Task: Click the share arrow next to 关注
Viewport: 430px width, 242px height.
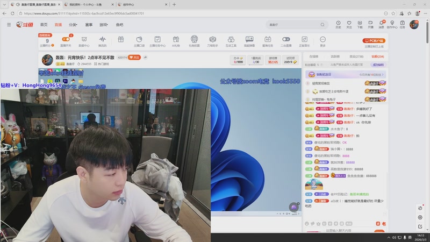Action: point(145,57)
